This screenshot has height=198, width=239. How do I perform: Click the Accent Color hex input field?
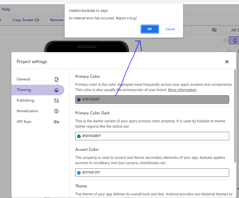[x=154, y=173]
